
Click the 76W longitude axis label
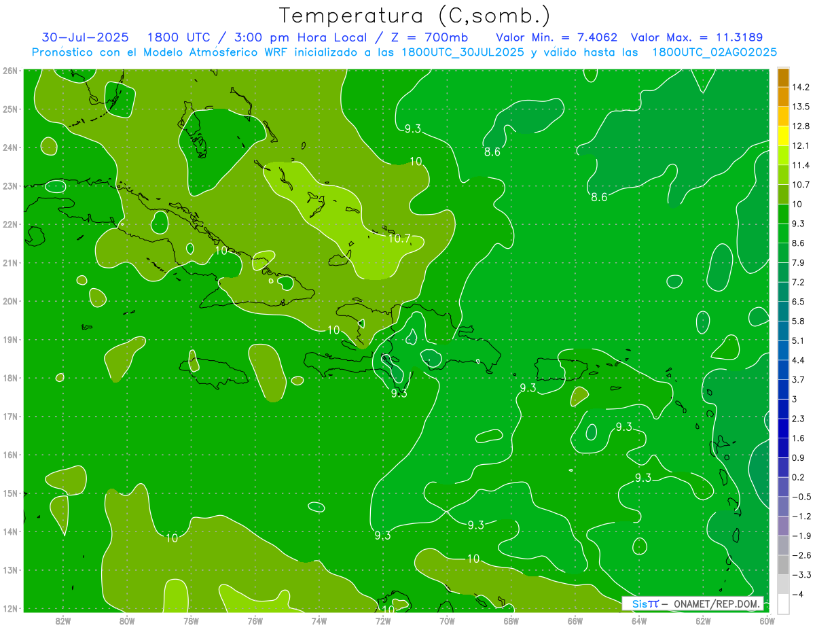pos(255,620)
